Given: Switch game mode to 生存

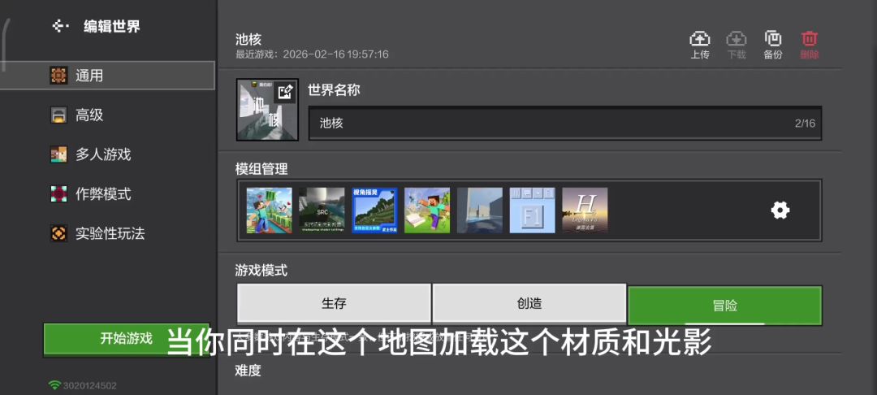Looking at the screenshot, I should coord(334,304).
